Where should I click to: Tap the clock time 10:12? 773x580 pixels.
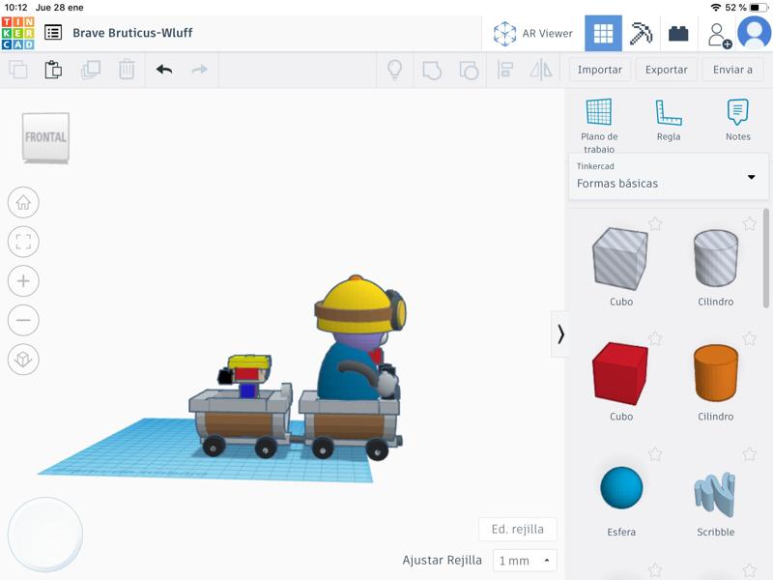[15, 8]
